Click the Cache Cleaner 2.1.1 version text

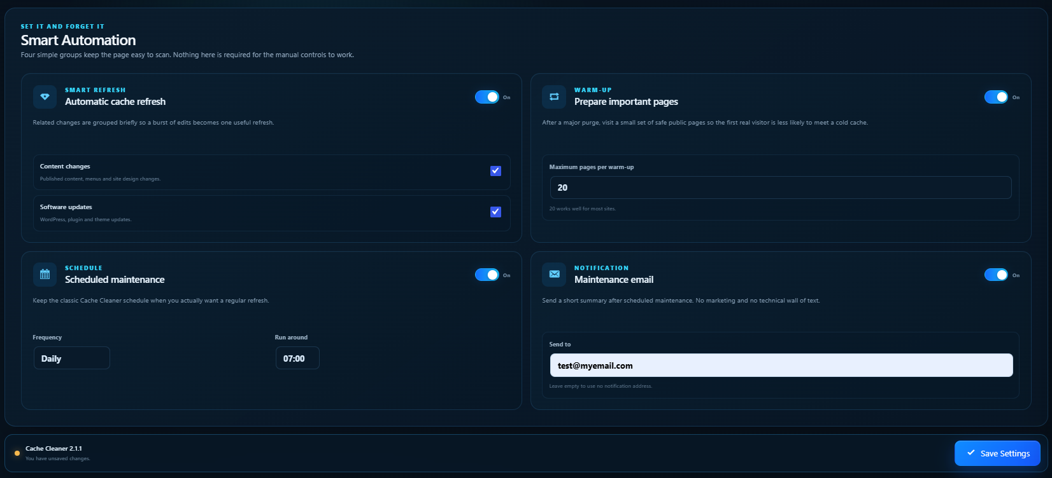point(53,449)
